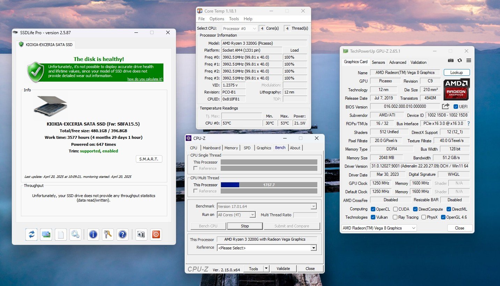Open the GPU-Z hamburger menu icon
500x286 pixels.
(469, 61)
